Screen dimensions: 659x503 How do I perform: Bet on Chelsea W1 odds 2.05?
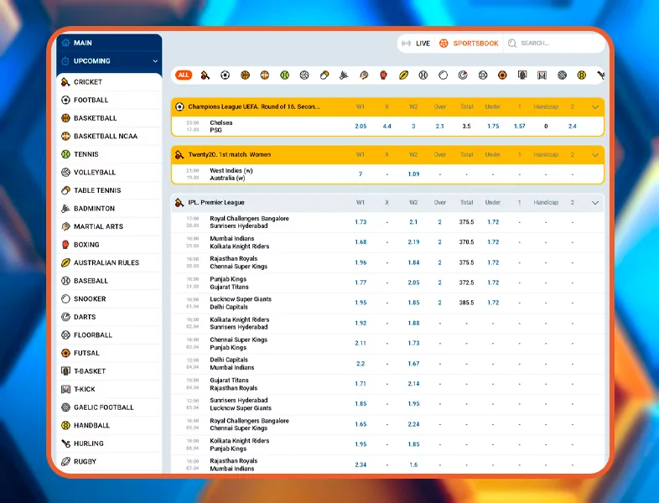click(x=361, y=127)
